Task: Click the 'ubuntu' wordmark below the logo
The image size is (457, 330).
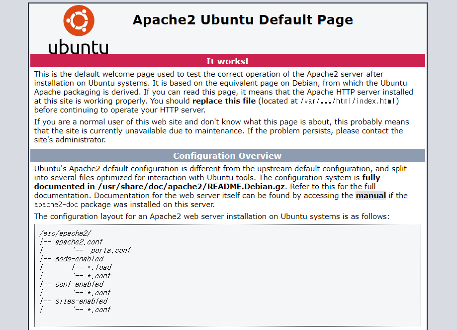Action: click(79, 47)
